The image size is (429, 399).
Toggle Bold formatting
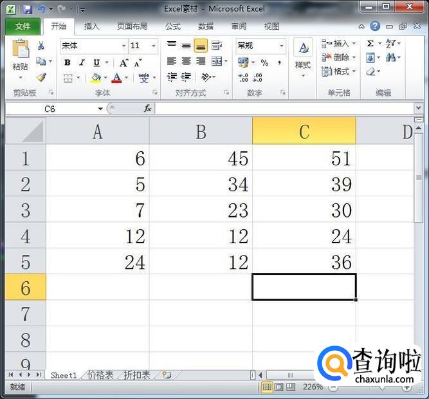[68, 62]
